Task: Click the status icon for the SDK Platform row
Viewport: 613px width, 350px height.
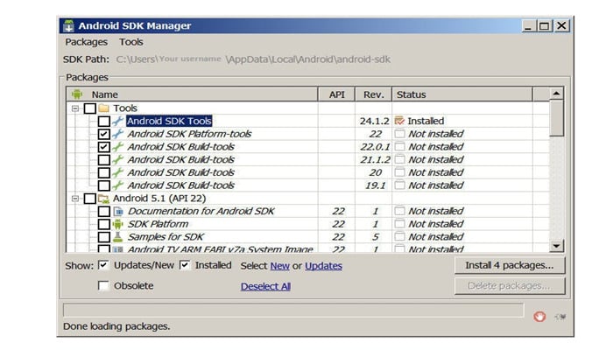Action: [399, 224]
